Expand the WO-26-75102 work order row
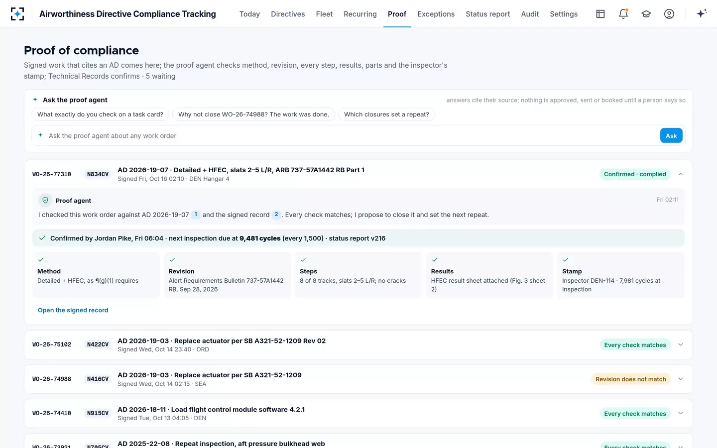 pos(681,344)
